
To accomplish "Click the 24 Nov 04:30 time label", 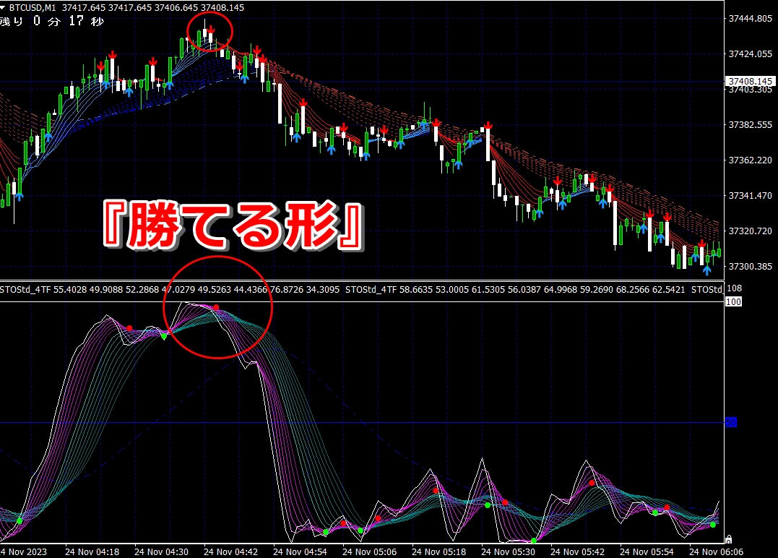I will (161, 552).
